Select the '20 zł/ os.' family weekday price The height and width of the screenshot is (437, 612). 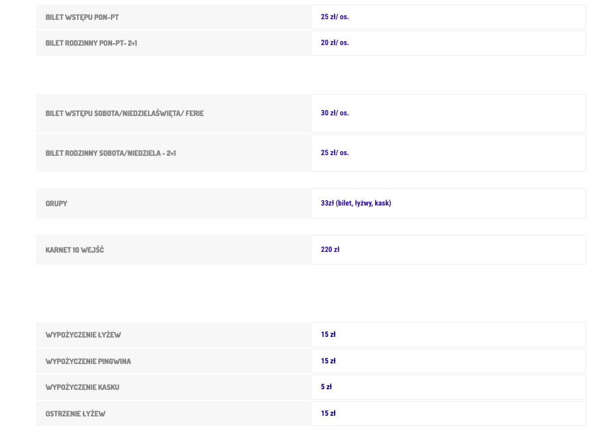point(335,43)
